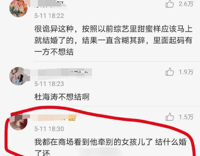Open blurred username above 5-11 18:30

(52, 118)
